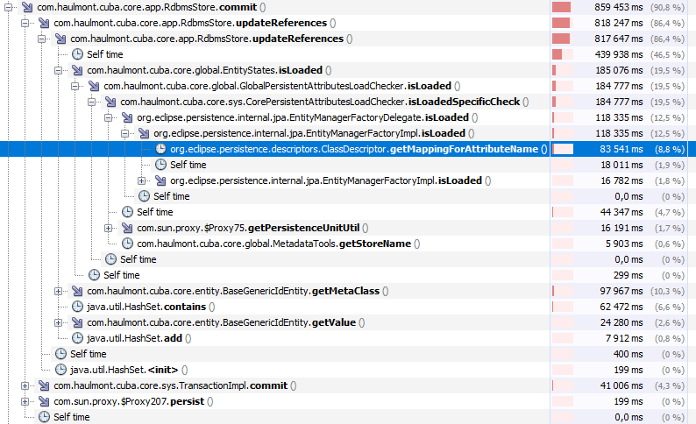Image resolution: width=696 pixels, height=424 pixels.
Task: Expand the $Proxy75.getPersistenceUnitUtil node
Action: pyautogui.click(x=109, y=228)
